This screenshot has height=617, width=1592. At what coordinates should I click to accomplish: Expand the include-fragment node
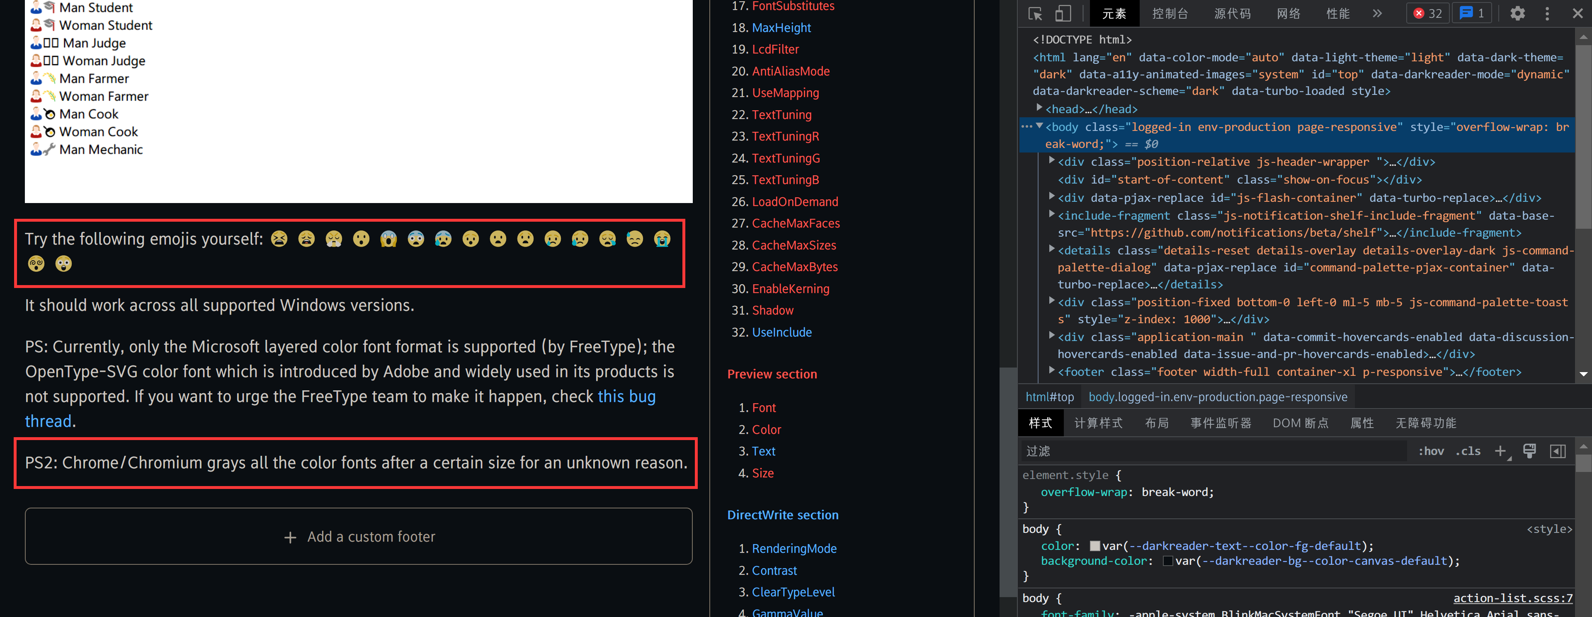click(1052, 214)
